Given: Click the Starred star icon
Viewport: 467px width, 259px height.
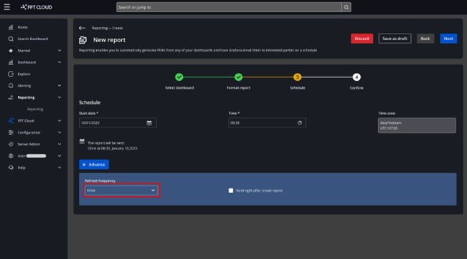Looking at the screenshot, I should pyautogui.click(x=11, y=51).
